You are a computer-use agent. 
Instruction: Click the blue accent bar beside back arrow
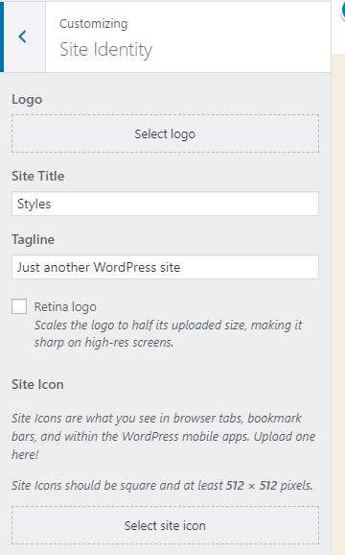pyautogui.click(x=2, y=36)
